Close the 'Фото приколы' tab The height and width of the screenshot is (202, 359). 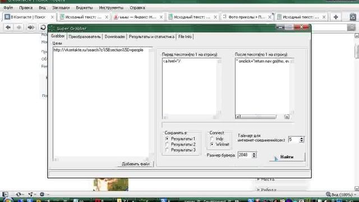pos(270,17)
